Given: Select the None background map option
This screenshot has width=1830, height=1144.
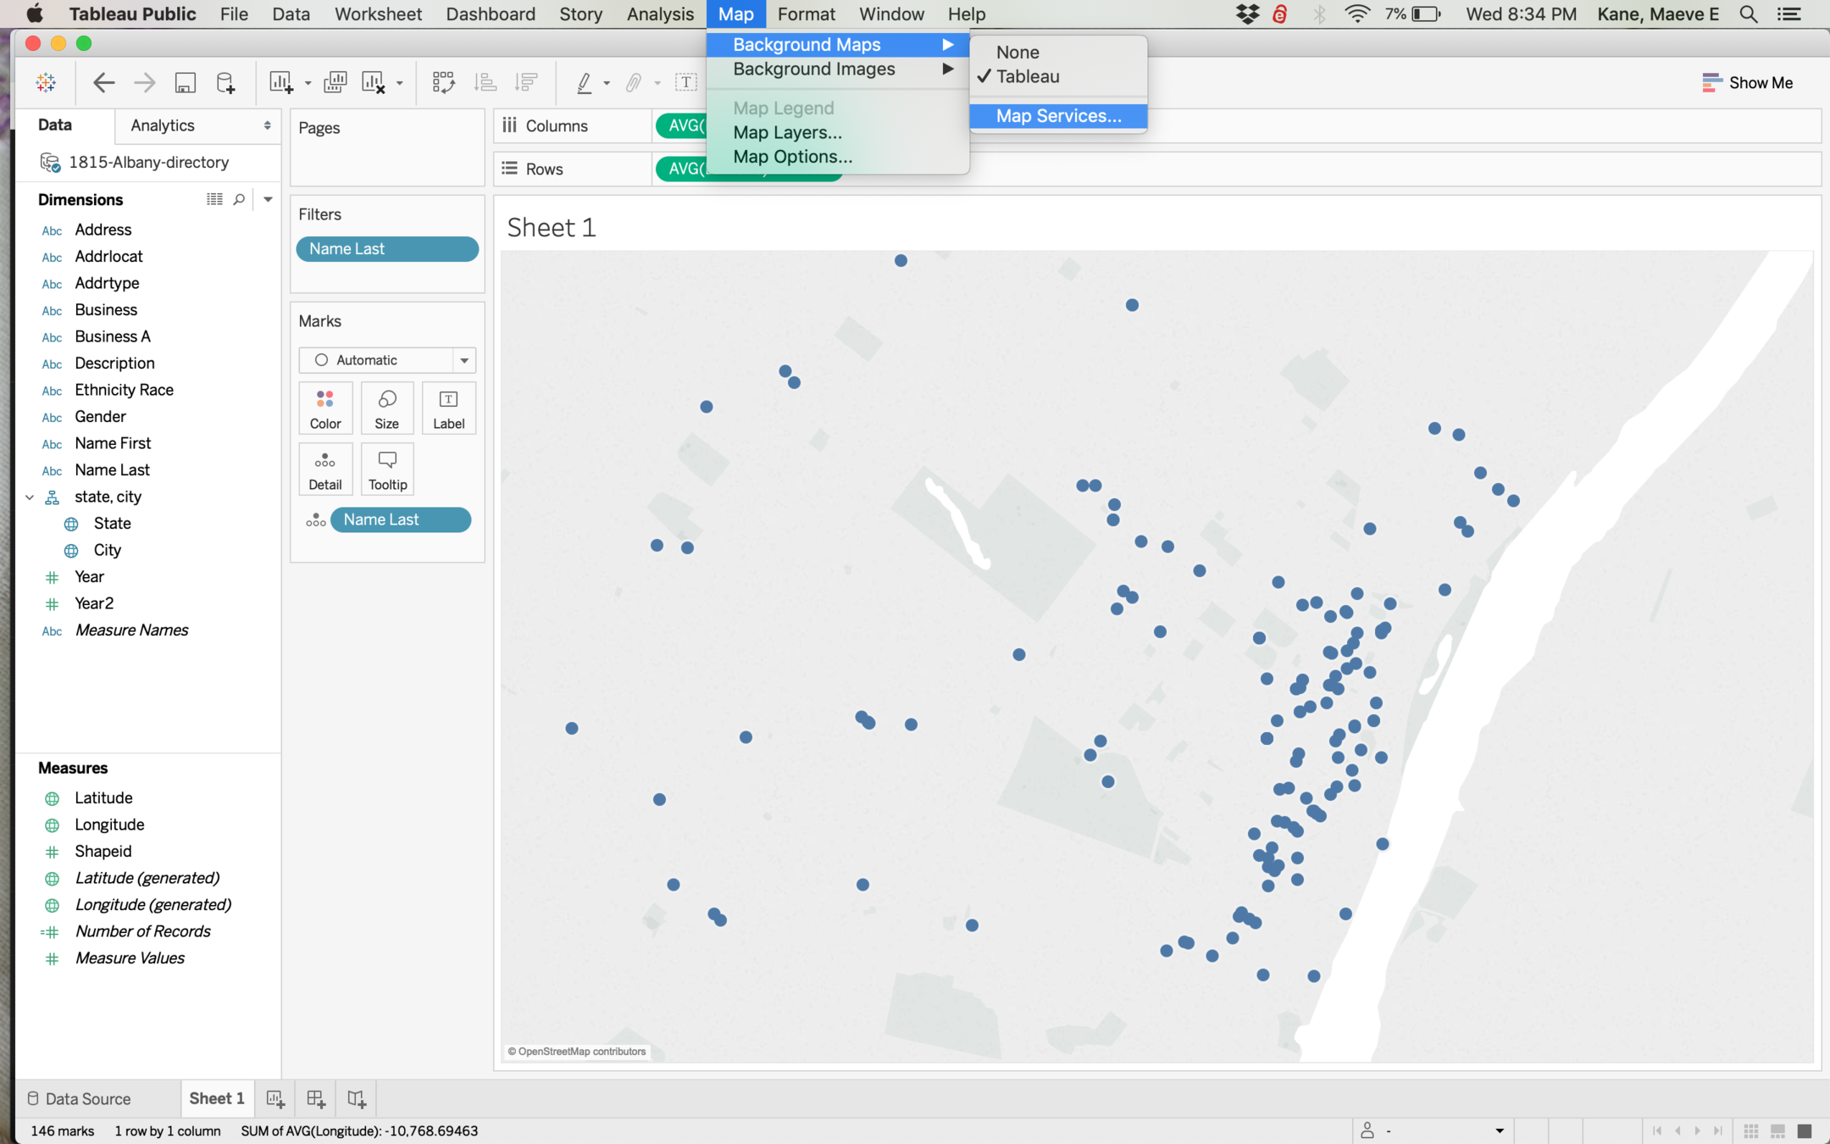Looking at the screenshot, I should point(1017,52).
